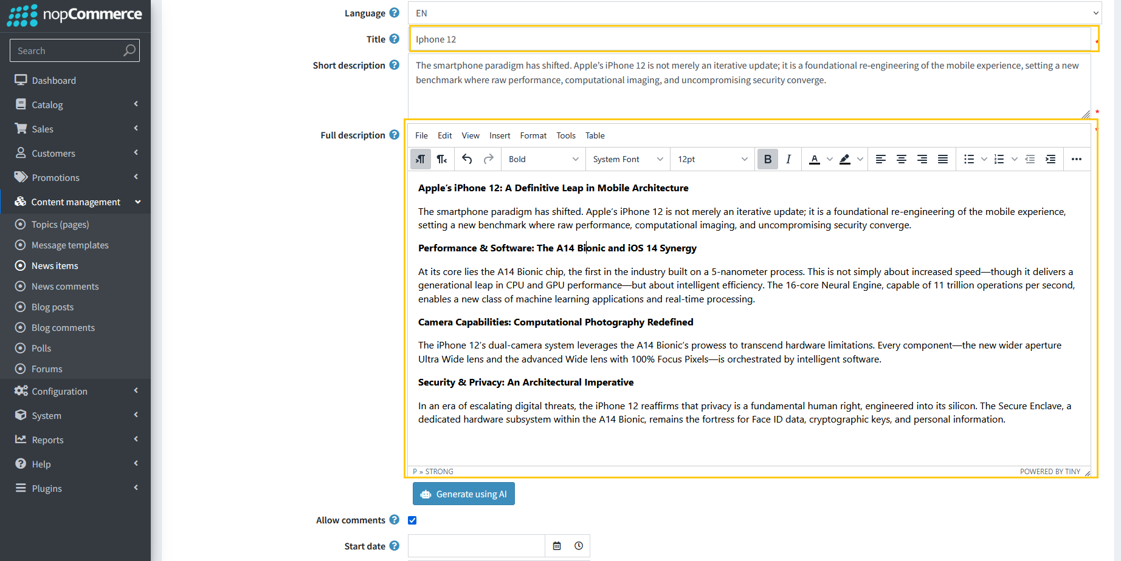Viewport: 1121px width, 561px height.
Task: Set left-to-right paragraph direction
Action: pyautogui.click(x=420, y=159)
